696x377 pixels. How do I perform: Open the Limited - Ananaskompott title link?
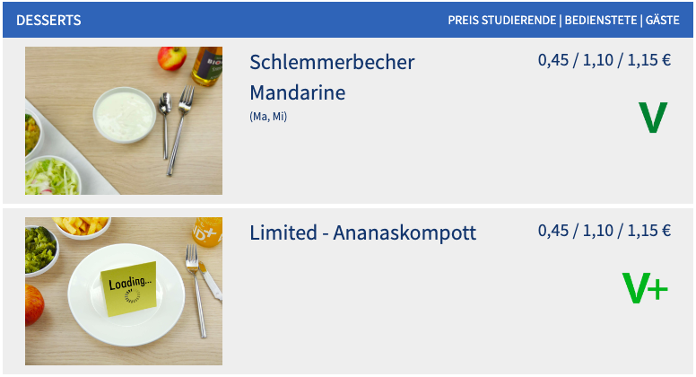tap(363, 232)
